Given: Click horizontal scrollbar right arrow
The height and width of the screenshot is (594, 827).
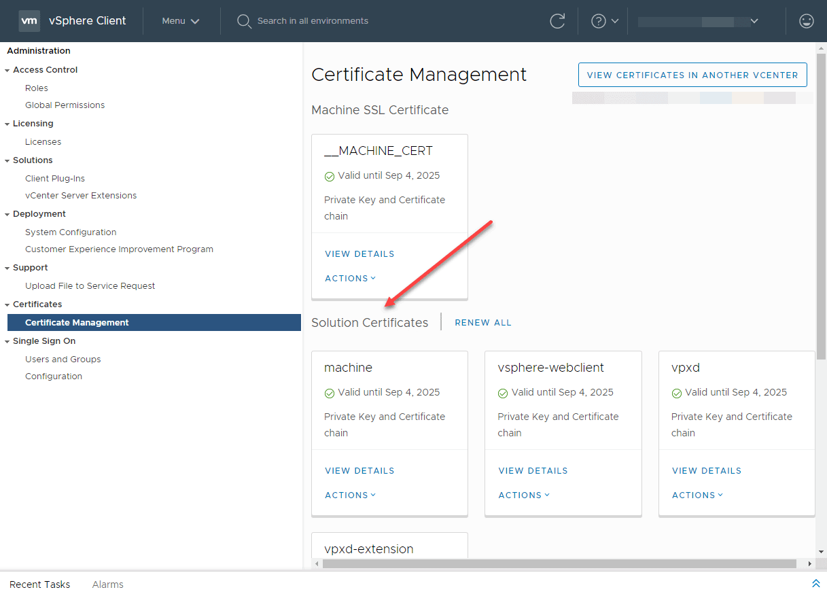Looking at the screenshot, I should (x=809, y=563).
